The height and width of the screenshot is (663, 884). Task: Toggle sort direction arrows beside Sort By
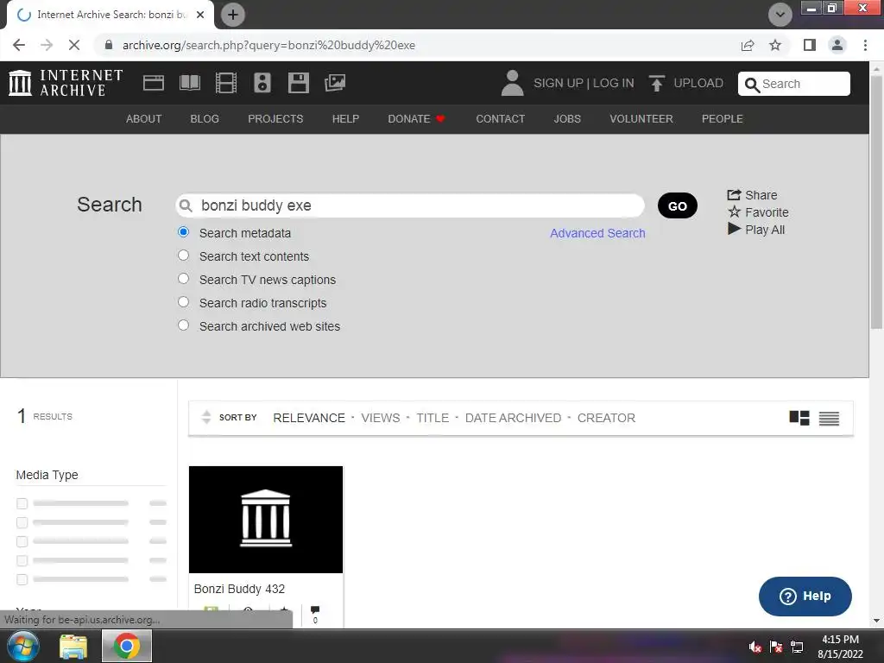206,417
